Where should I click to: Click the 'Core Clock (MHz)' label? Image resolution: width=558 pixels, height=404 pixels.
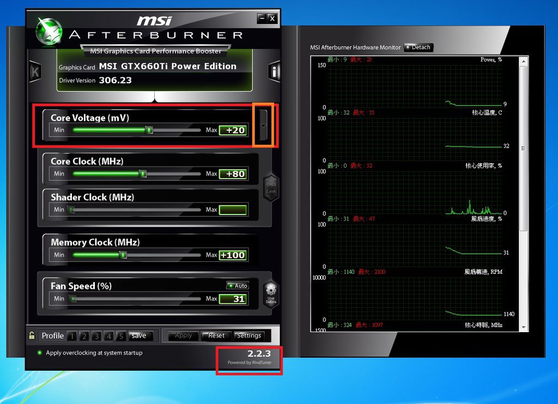pos(87,162)
